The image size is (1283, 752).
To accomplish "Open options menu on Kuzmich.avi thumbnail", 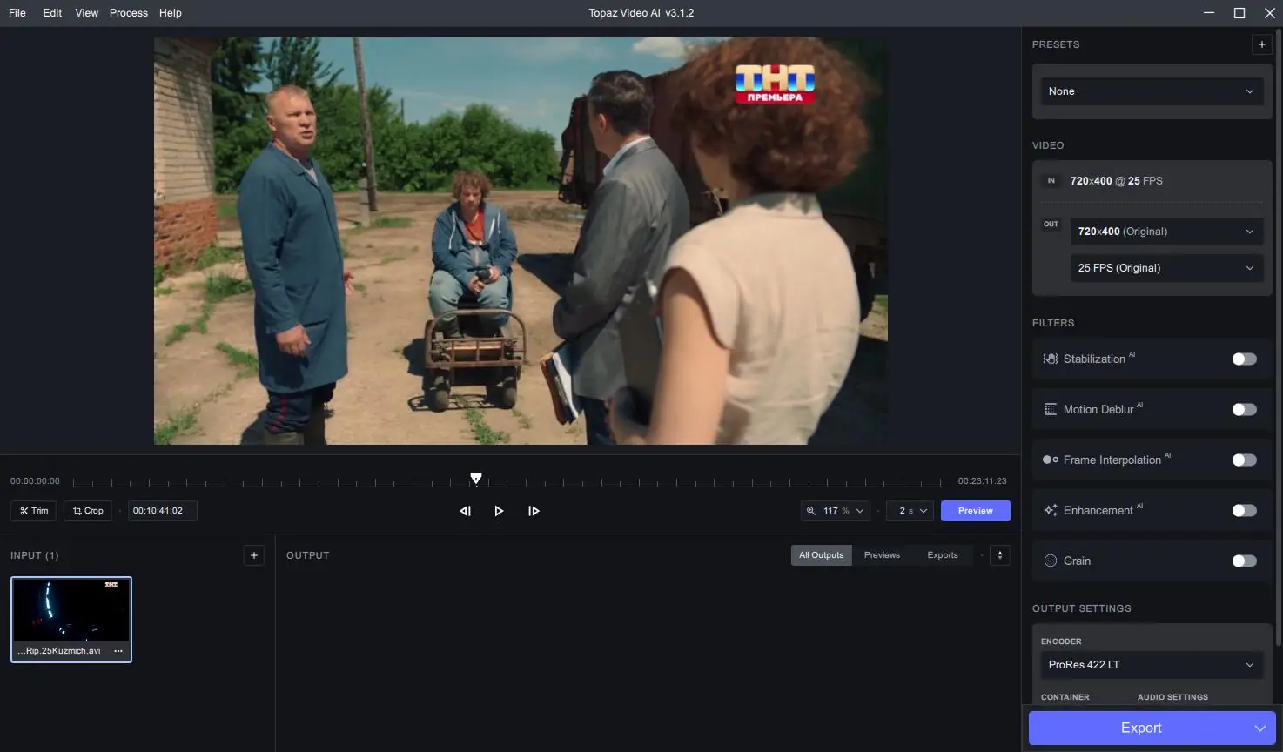I will pyautogui.click(x=118, y=651).
